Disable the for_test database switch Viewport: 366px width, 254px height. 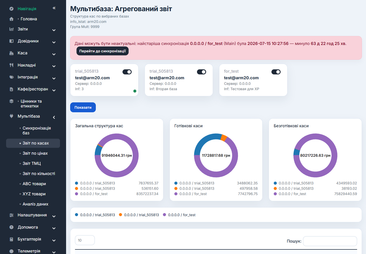tap(276, 72)
